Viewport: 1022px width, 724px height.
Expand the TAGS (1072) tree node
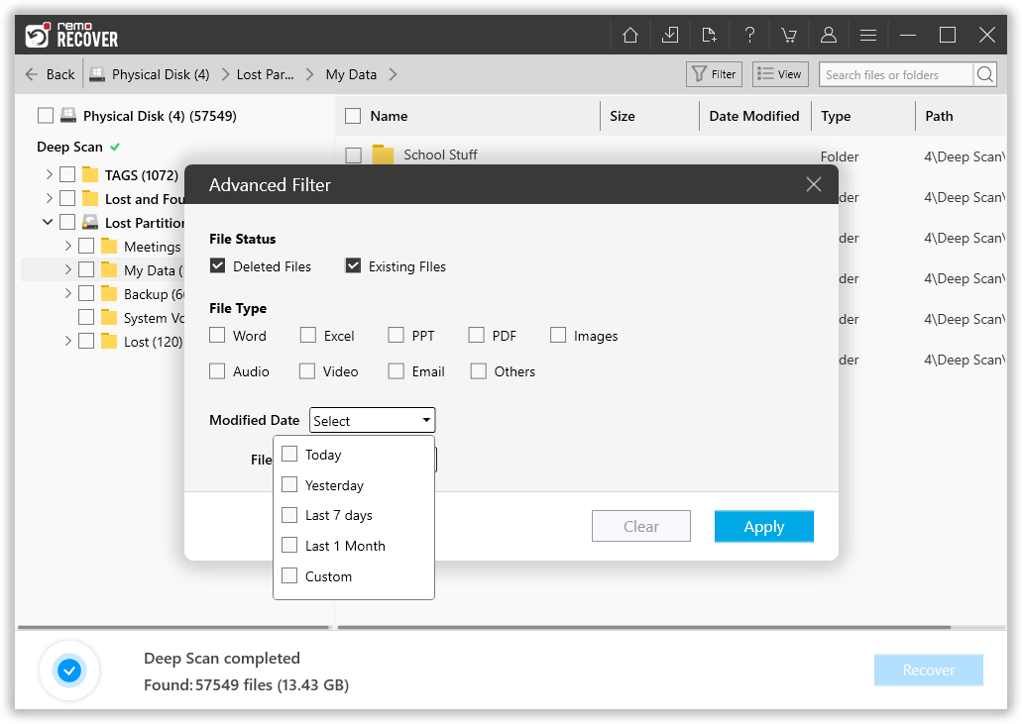[50, 174]
